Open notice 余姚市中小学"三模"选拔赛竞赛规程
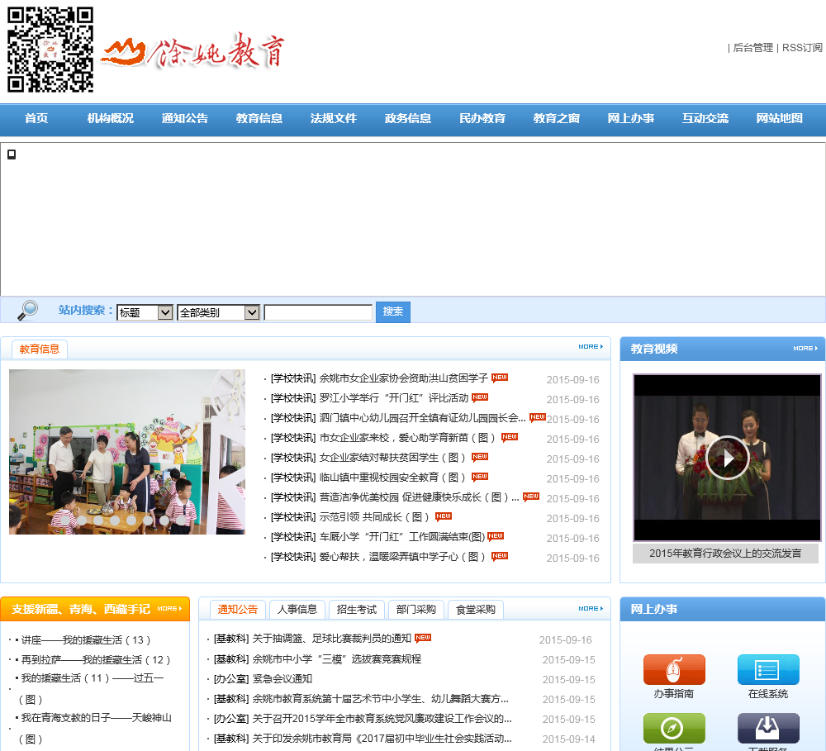The image size is (826, 751). [x=337, y=659]
